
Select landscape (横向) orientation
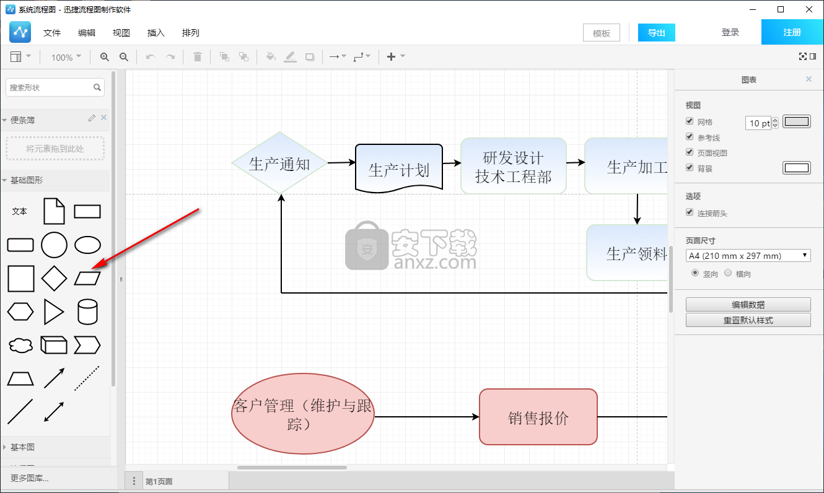coord(728,273)
